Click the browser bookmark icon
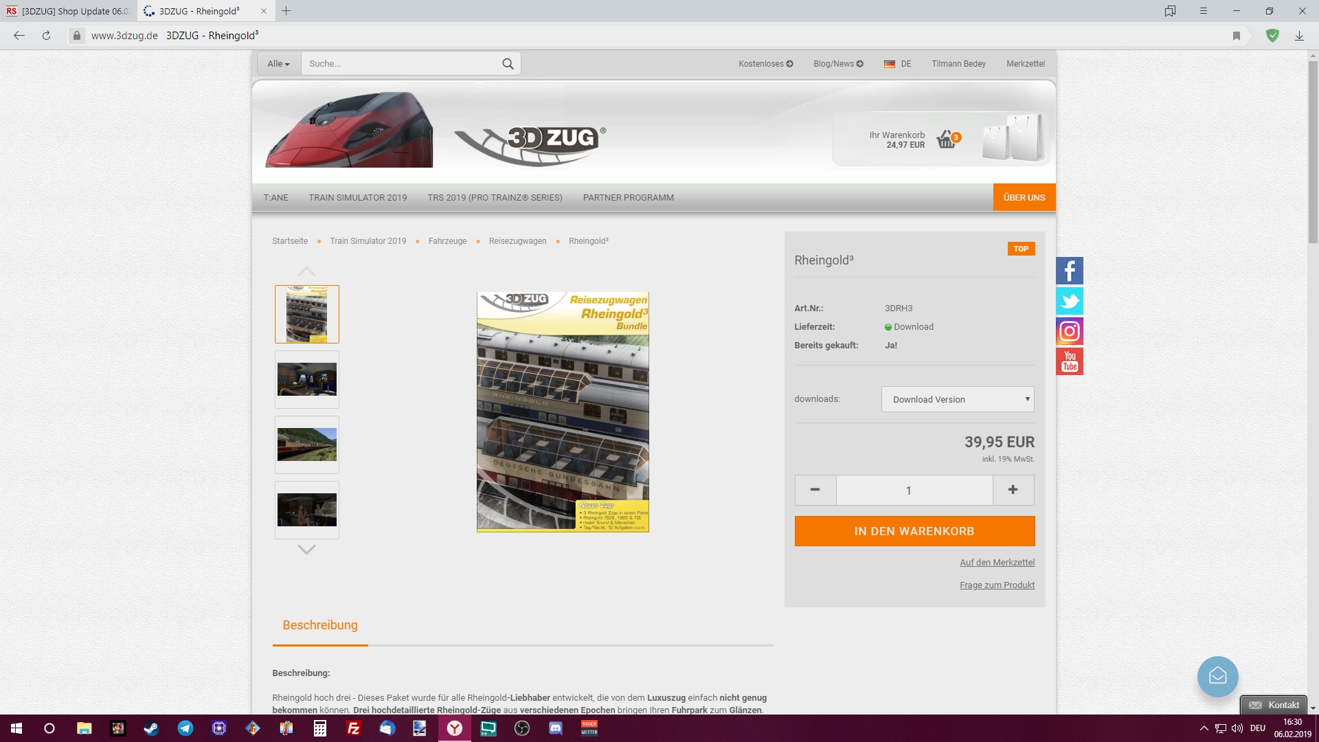The image size is (1319, 742). (1237, 36)
